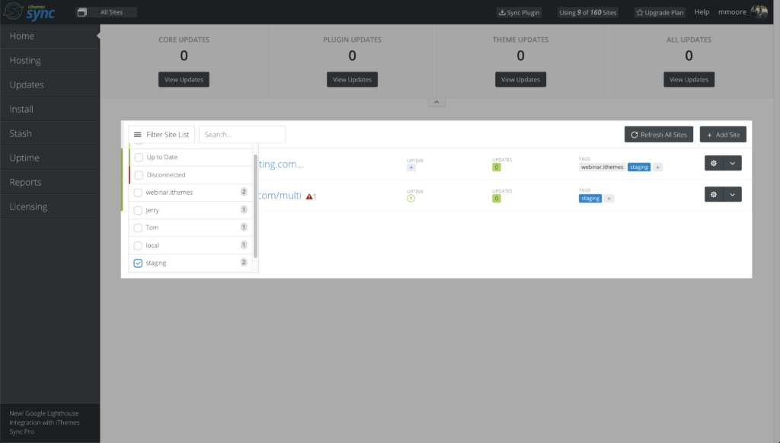The height and width of the screenshot is (443, 780).
Task: Add a tag to the com/multi site
Action: tap(609, 199)
